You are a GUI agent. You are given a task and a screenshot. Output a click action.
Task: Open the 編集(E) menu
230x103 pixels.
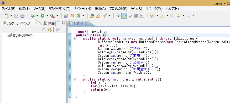[24, 9]
